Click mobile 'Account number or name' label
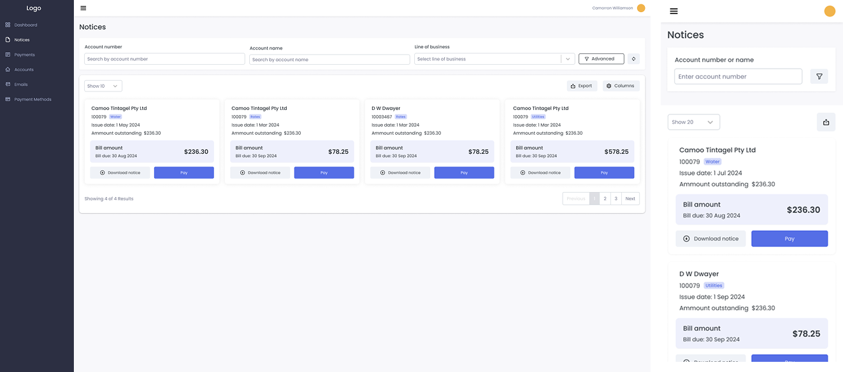 (x=714, y=60)
